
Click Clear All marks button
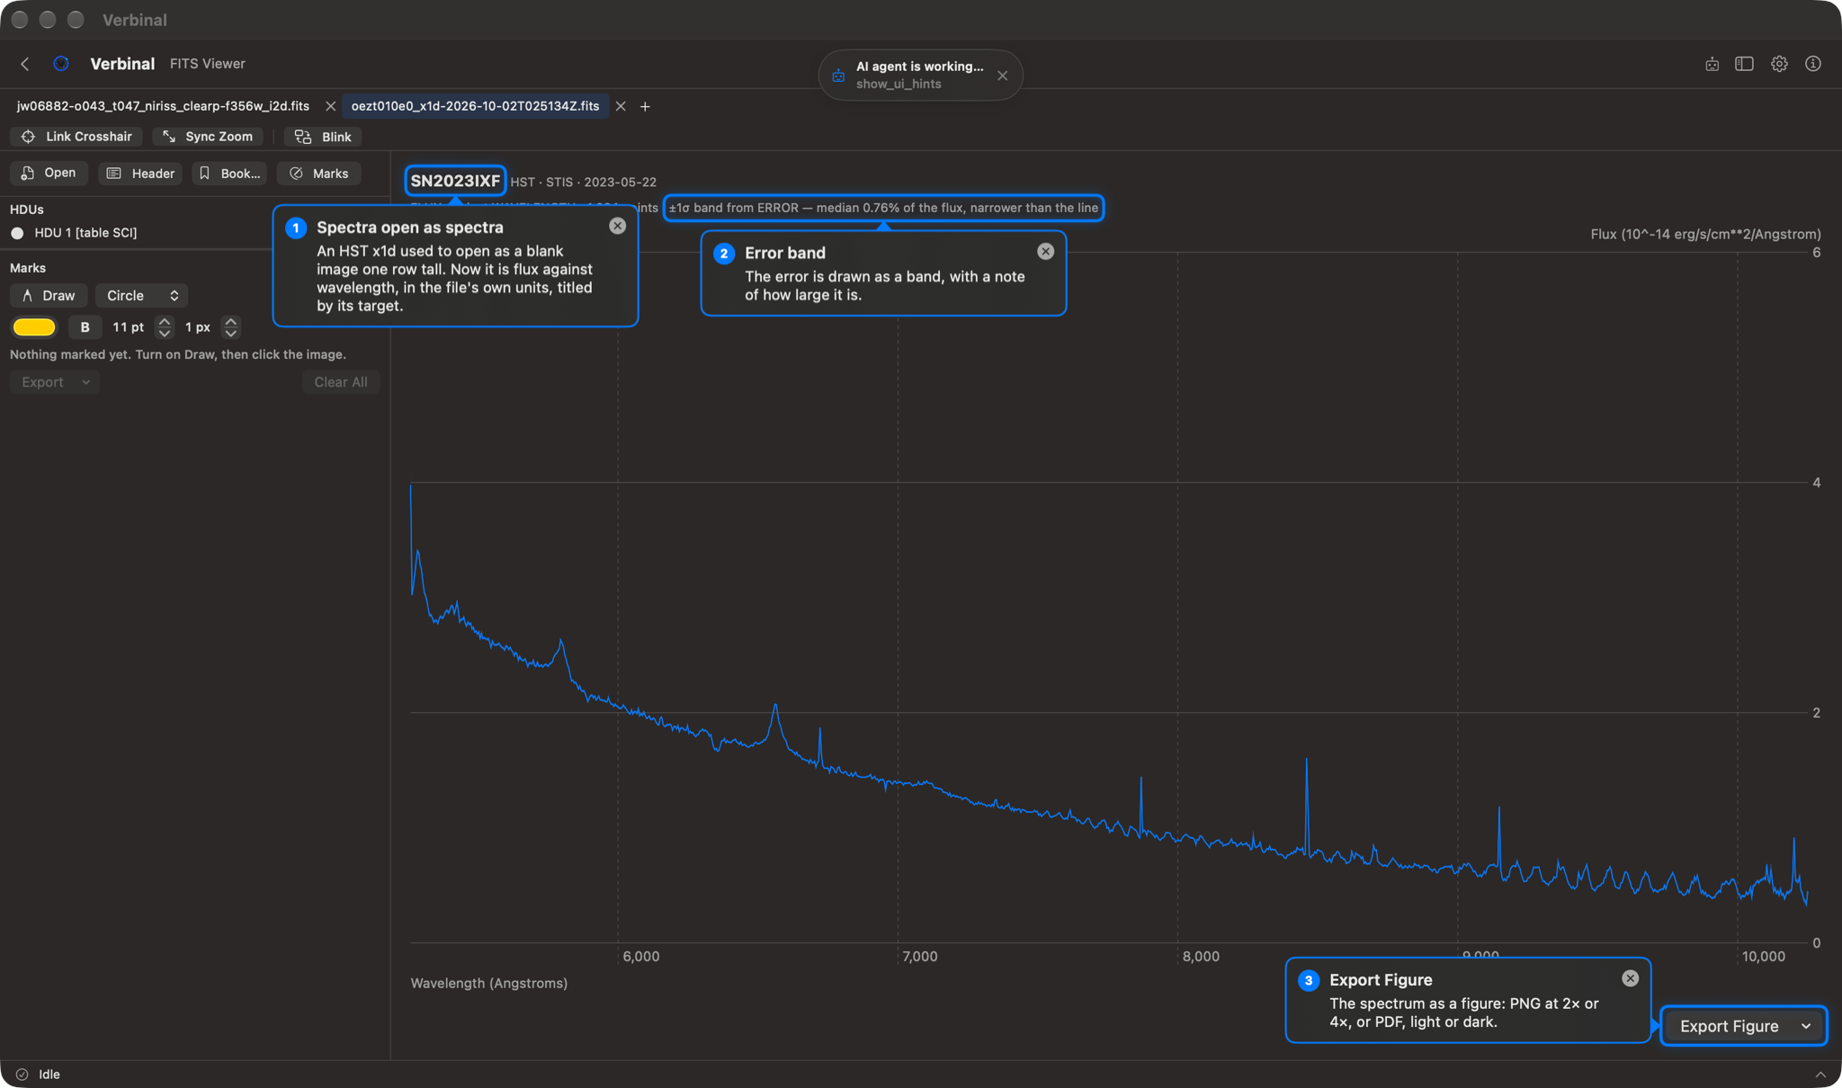click(341, 382)
